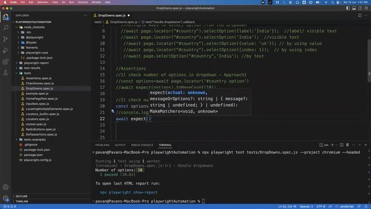Click JavaScript language mode in status bar
Viewport: 371px width, 209px height.
[347, 207]
